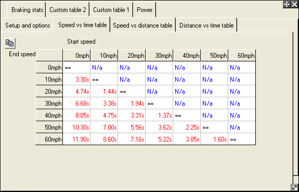Close the panel with the X icon
299x192 pixels.
coord(294,4)
